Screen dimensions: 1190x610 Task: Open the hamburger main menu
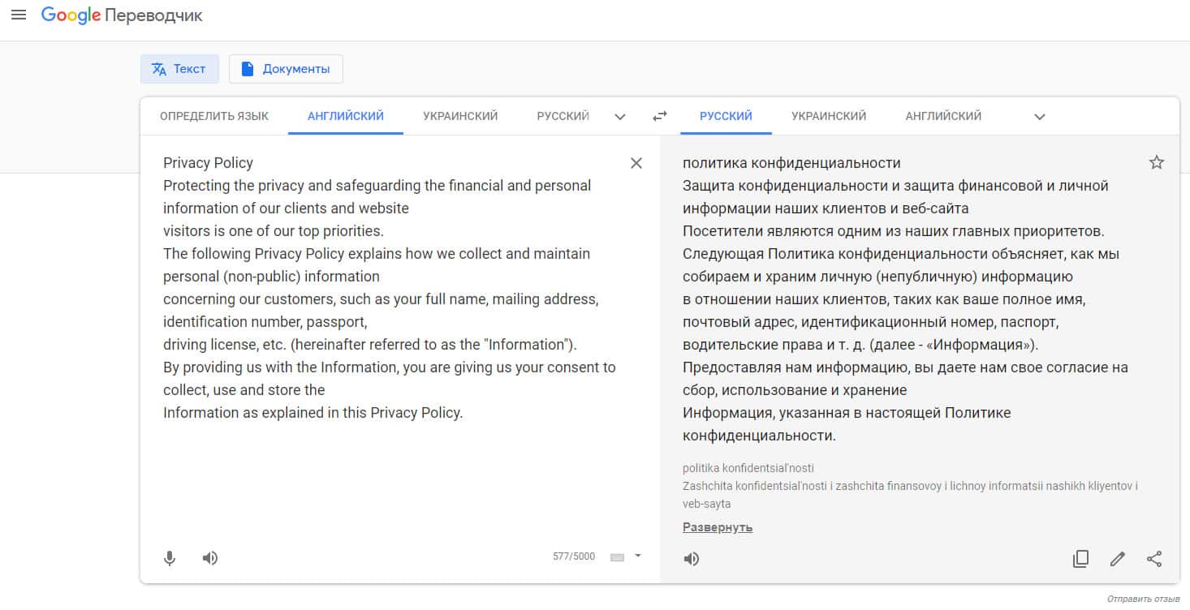(18, 15)
